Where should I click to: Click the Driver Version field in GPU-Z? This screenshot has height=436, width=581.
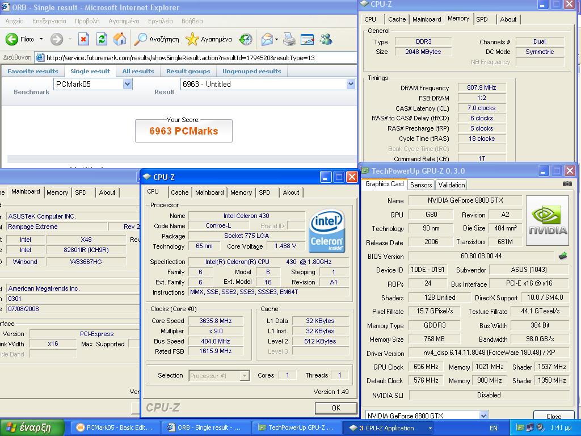[x=489, y=353]
